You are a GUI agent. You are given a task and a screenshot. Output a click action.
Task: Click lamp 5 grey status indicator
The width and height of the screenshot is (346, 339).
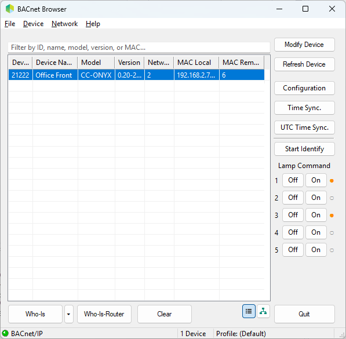coord(332,250)
